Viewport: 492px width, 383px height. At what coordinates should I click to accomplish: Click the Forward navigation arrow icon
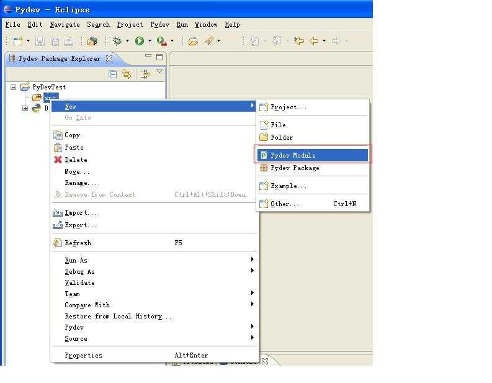pos(336,41)
